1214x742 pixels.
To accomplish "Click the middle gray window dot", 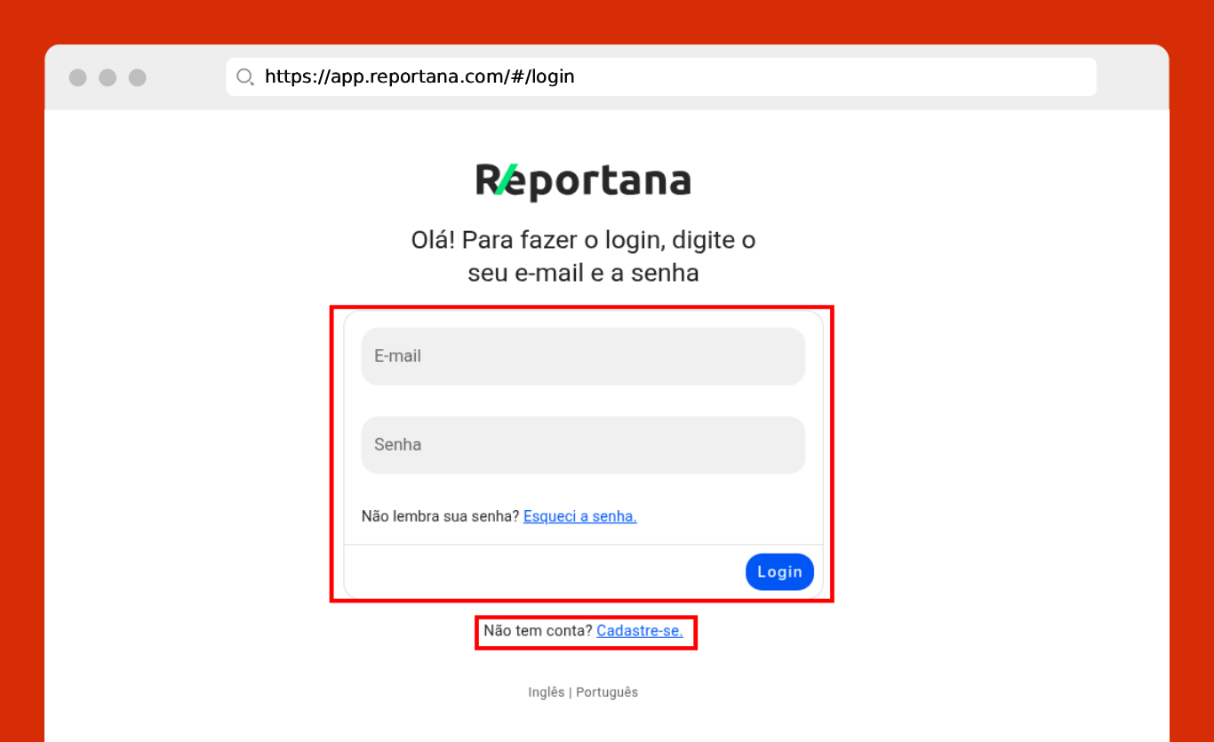I will coord(108,77).
